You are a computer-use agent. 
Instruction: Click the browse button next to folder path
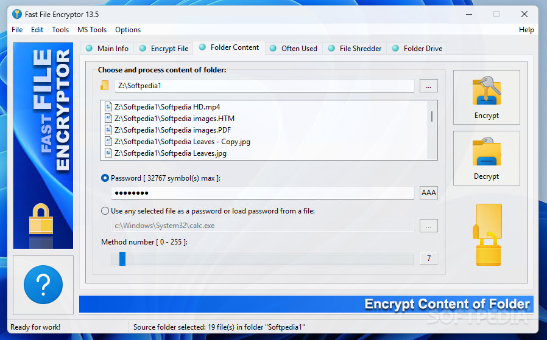(428, 86)
